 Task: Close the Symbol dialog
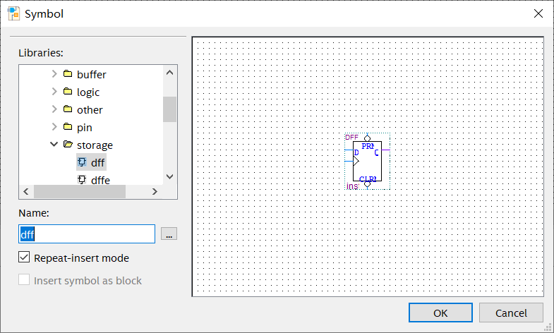(538, 13)
